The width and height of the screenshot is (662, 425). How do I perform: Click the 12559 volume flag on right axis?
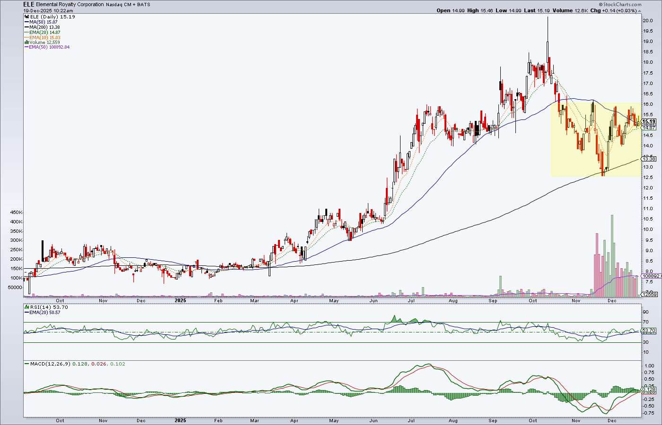click(649, 295)
